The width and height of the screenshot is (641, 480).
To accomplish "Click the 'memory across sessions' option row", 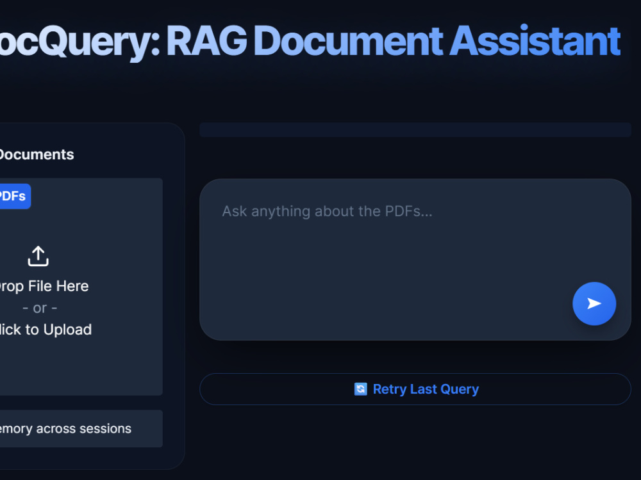I will [x=81, y=429].
